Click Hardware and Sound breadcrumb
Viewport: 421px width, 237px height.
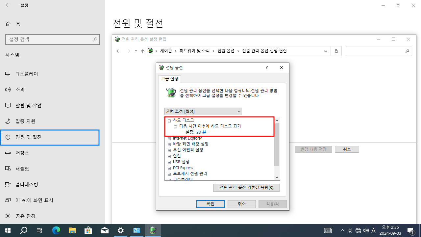(x=194, y=51)
